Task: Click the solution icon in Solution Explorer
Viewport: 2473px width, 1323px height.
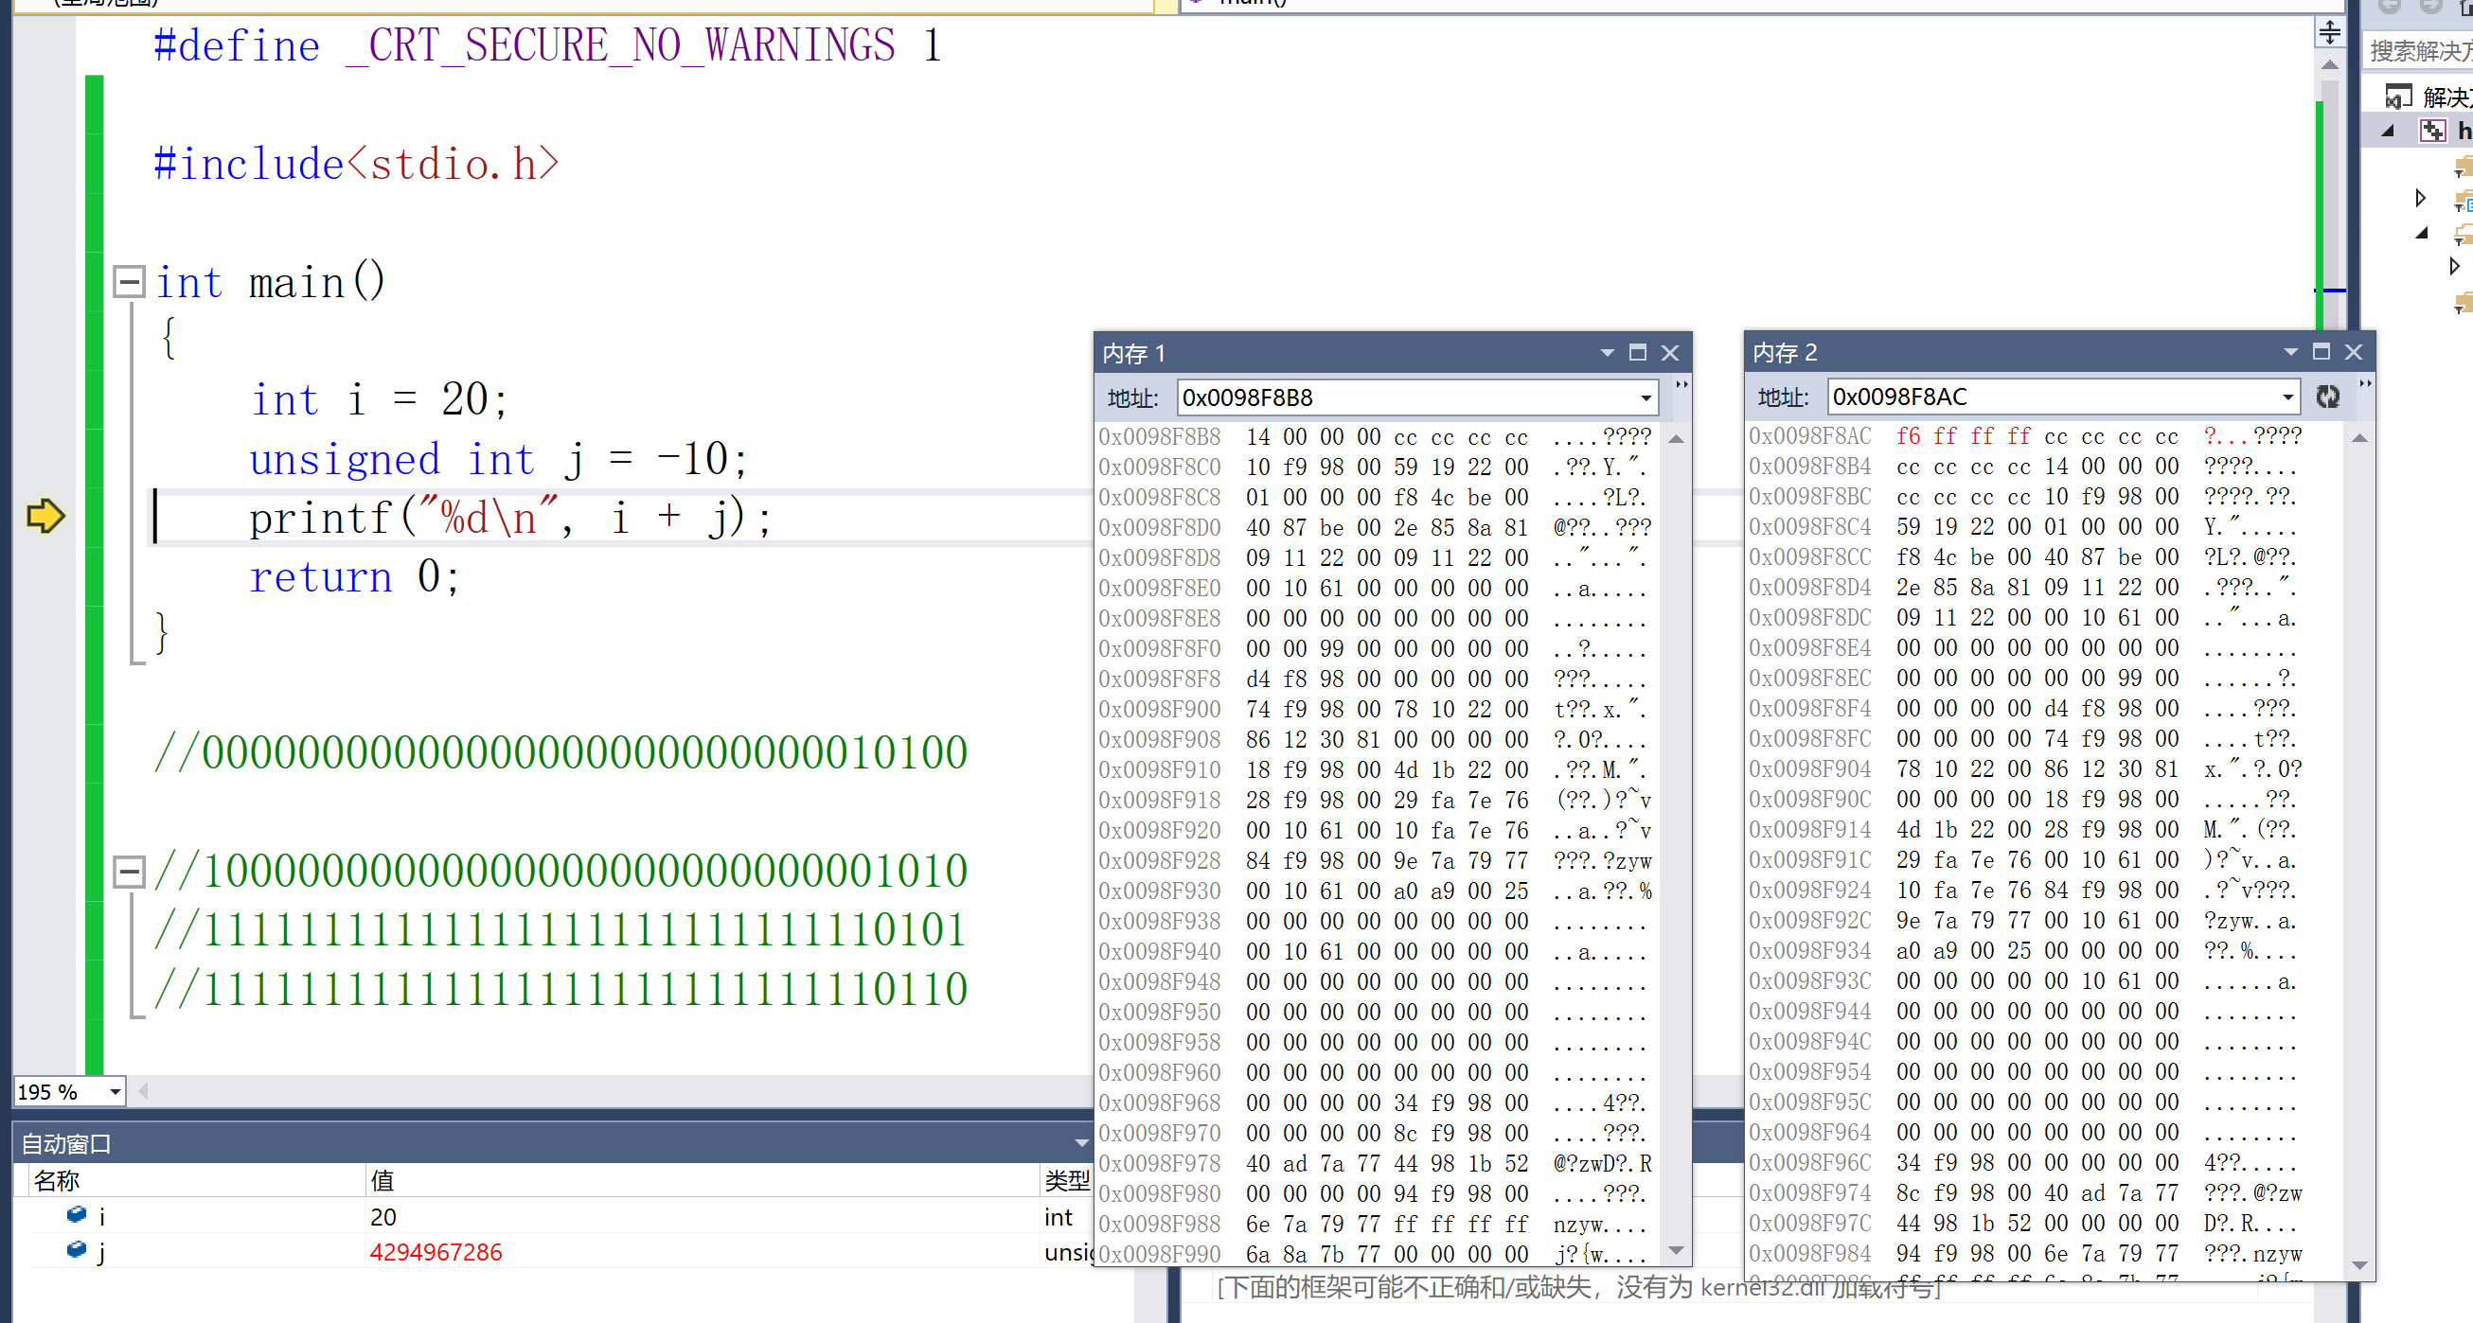Action: (2397, 97)
